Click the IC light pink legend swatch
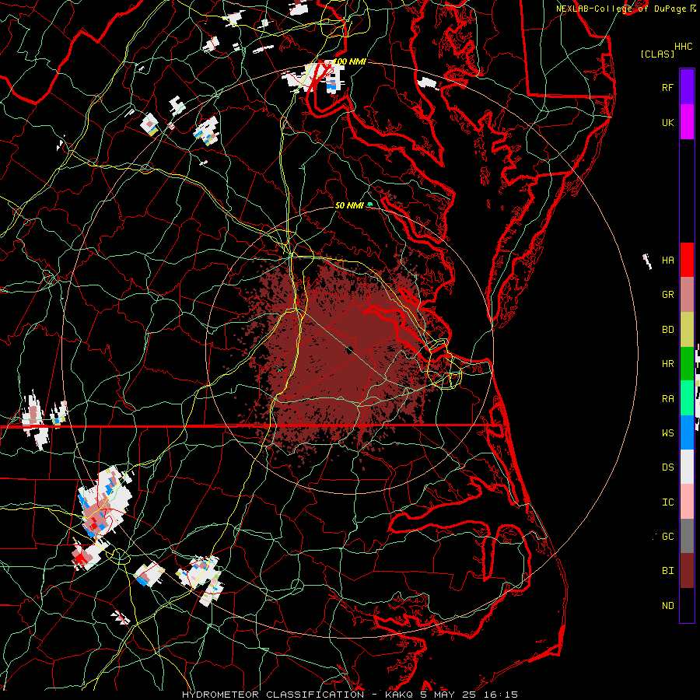This screenshot has width=700, height=700. coord(687,502)
